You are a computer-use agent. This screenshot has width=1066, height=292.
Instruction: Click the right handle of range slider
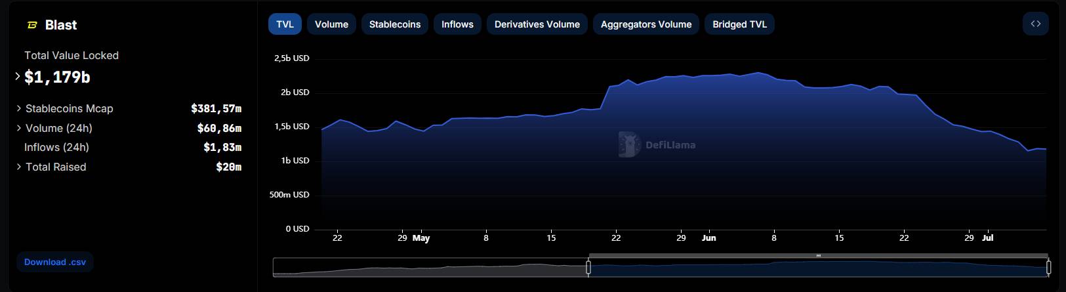pos(1048,267)
